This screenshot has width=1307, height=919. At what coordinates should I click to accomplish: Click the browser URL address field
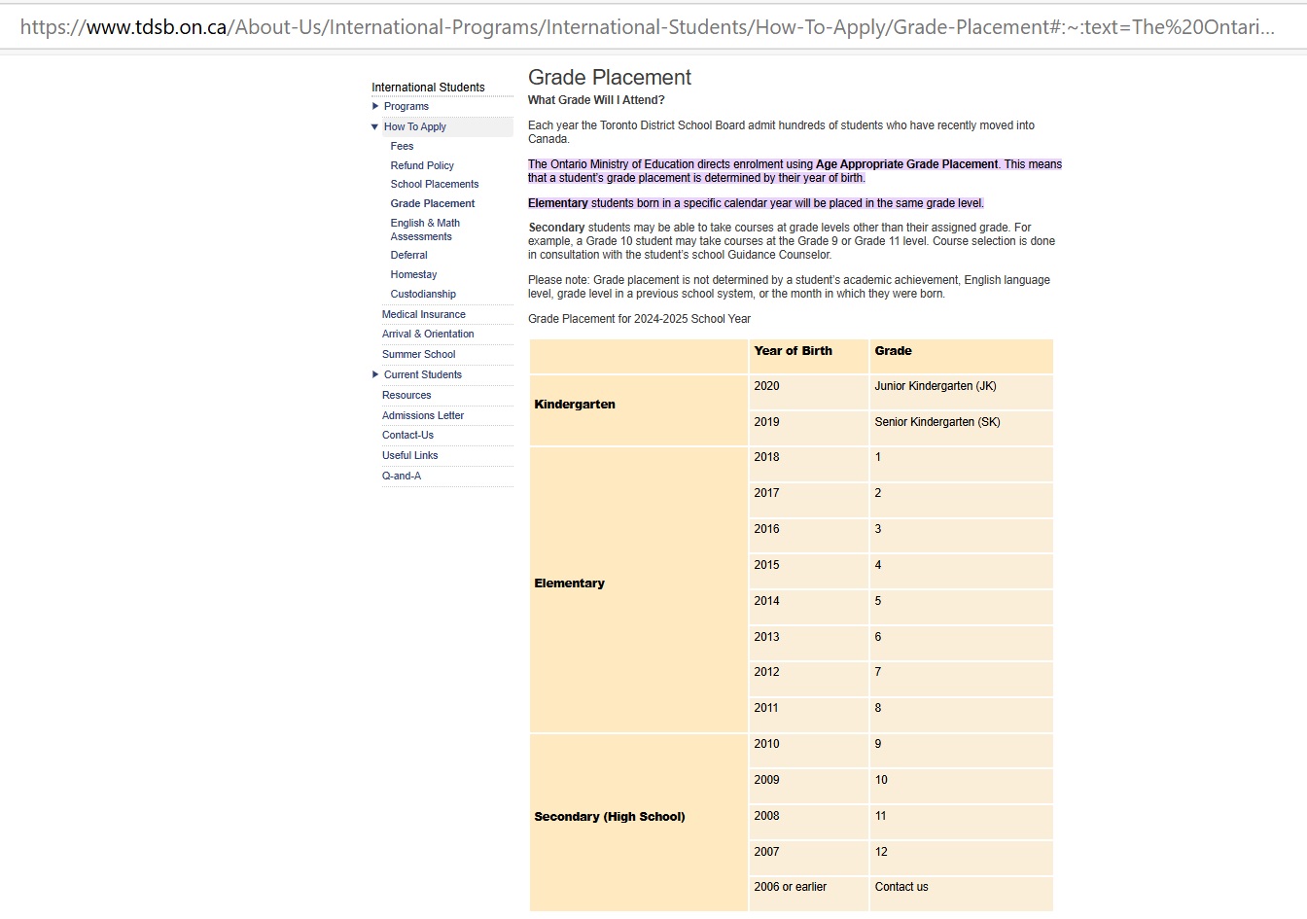point(647,27)
